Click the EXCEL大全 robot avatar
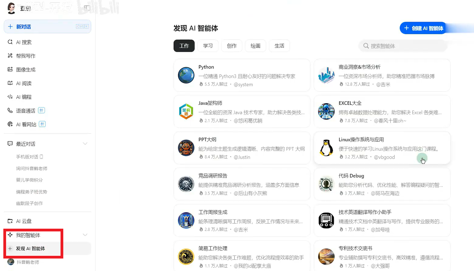The image size is (474, 271). 326,111
